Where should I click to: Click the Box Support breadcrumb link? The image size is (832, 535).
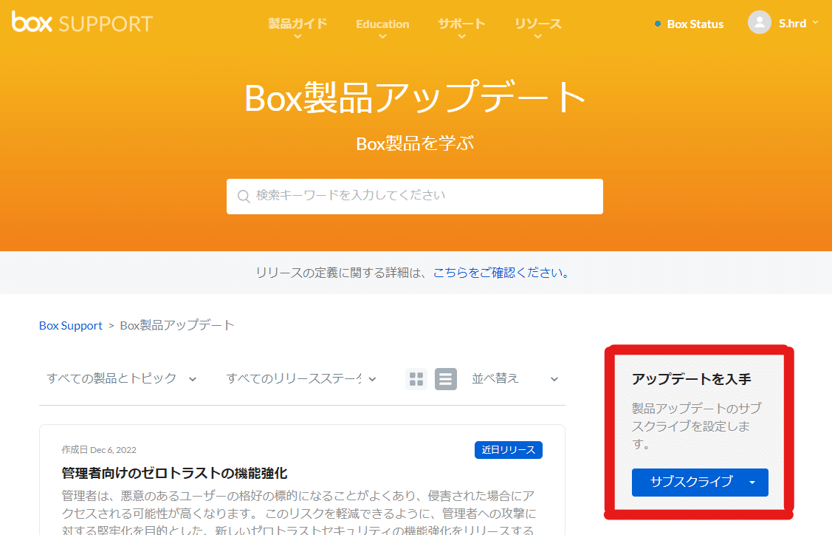[70, 324]
